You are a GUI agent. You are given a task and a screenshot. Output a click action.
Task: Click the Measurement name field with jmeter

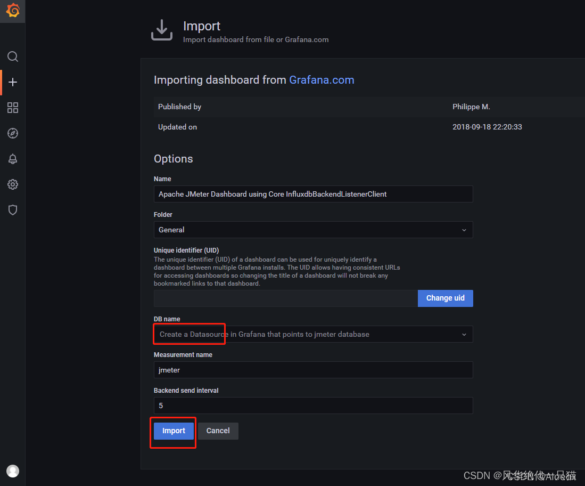point(313,370)
